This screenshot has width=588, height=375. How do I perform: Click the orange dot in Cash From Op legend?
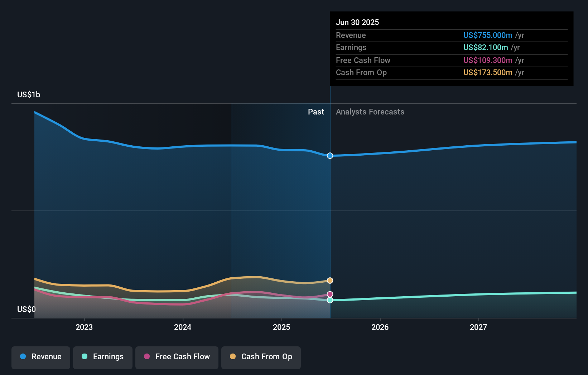pyautogui.click(x=233, y=356)
